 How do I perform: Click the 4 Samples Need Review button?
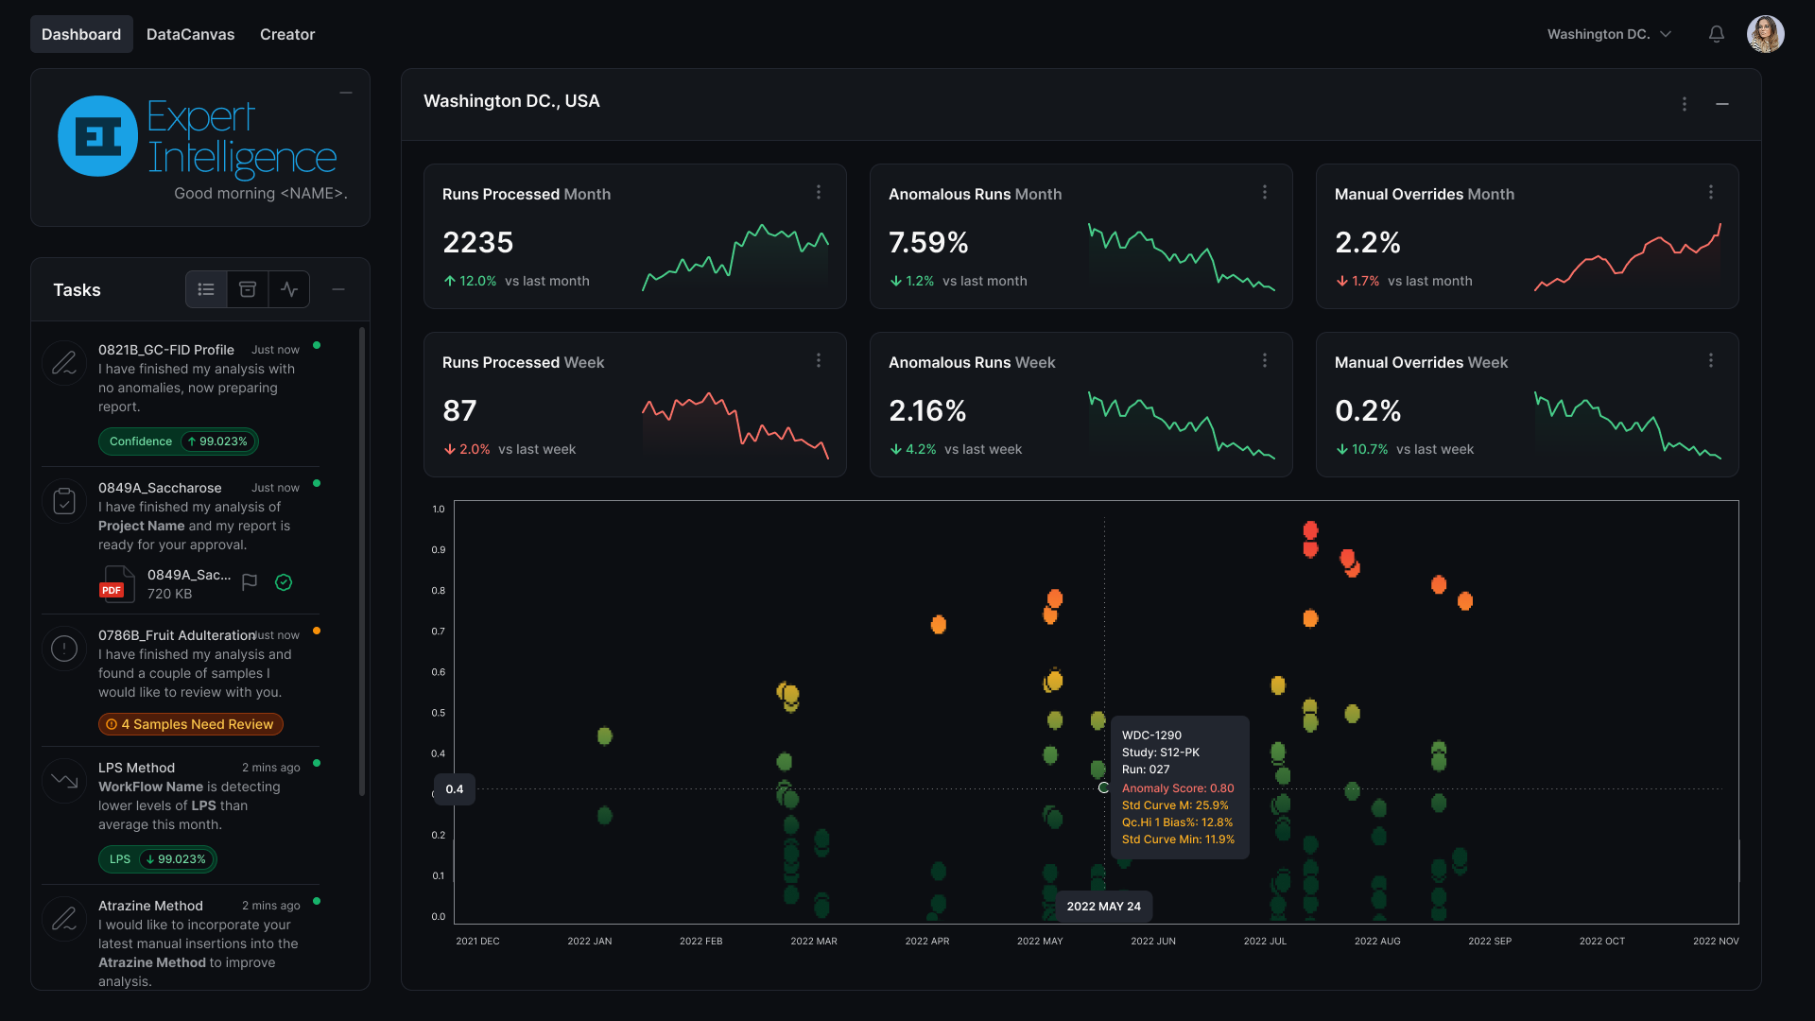click(x=191, y=724)
